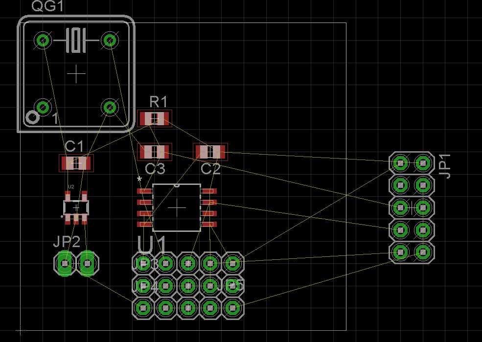Image resolution: width=482 pixels, height=342 pixels.
Task: Click the origin cross of QG1
Action: click(x=76, y=74)
